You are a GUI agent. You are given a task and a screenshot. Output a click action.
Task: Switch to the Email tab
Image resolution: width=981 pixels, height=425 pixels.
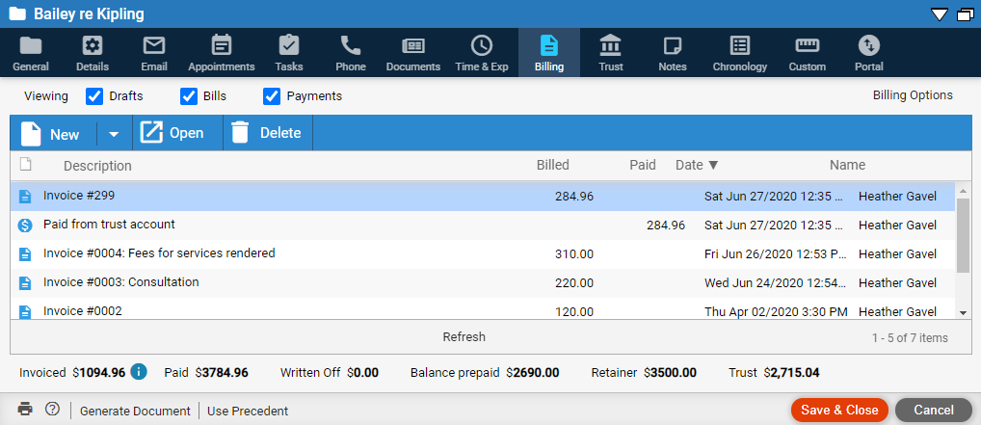[x=154, y=53]
